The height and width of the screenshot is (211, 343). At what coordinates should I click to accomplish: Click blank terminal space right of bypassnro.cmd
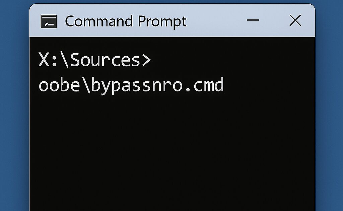(268, 85)
